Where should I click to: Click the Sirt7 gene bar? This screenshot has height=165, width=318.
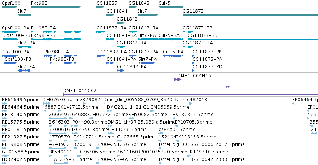point(148,15)
